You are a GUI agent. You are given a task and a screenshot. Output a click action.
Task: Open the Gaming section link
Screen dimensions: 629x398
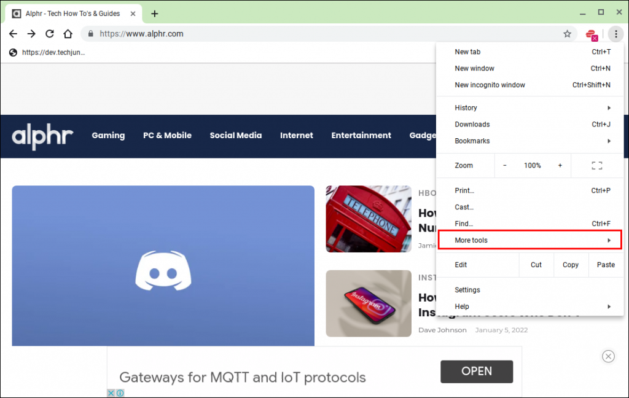[x=108, y=136]
